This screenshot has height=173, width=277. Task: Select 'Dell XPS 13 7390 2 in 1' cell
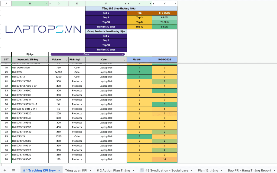click(x=30, y=86)
